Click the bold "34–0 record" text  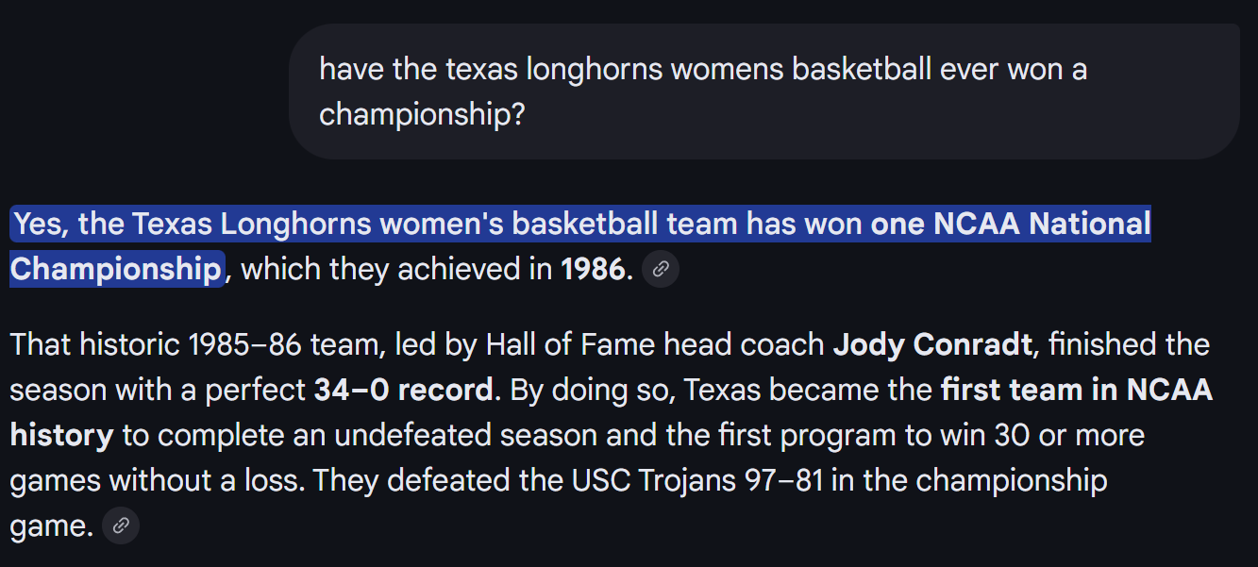[x=403, y=390]
